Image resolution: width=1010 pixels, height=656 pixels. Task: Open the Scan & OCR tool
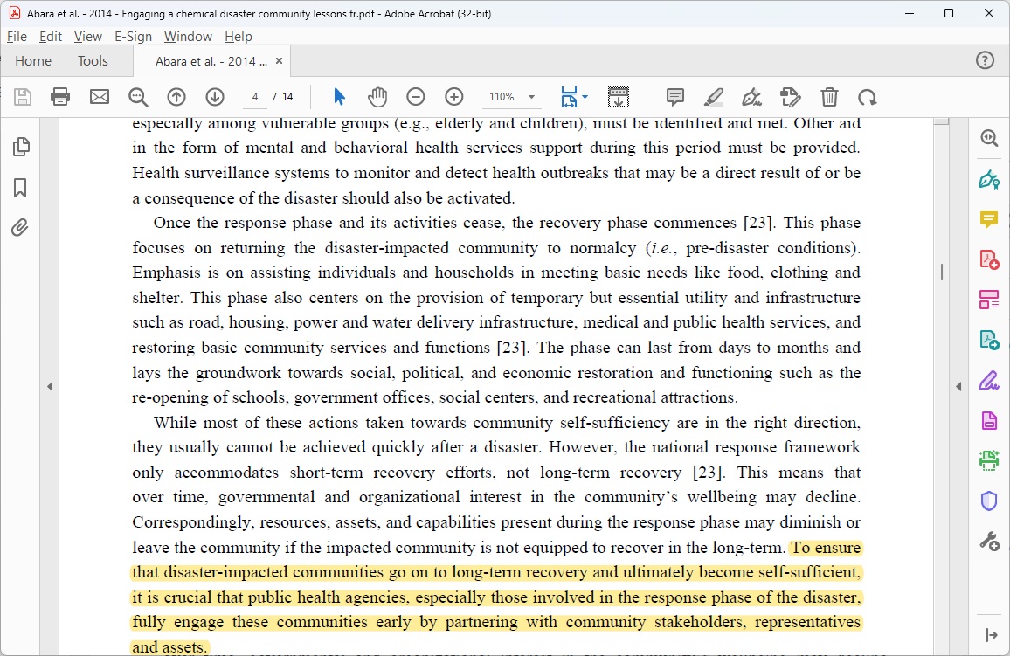point(989,460)
